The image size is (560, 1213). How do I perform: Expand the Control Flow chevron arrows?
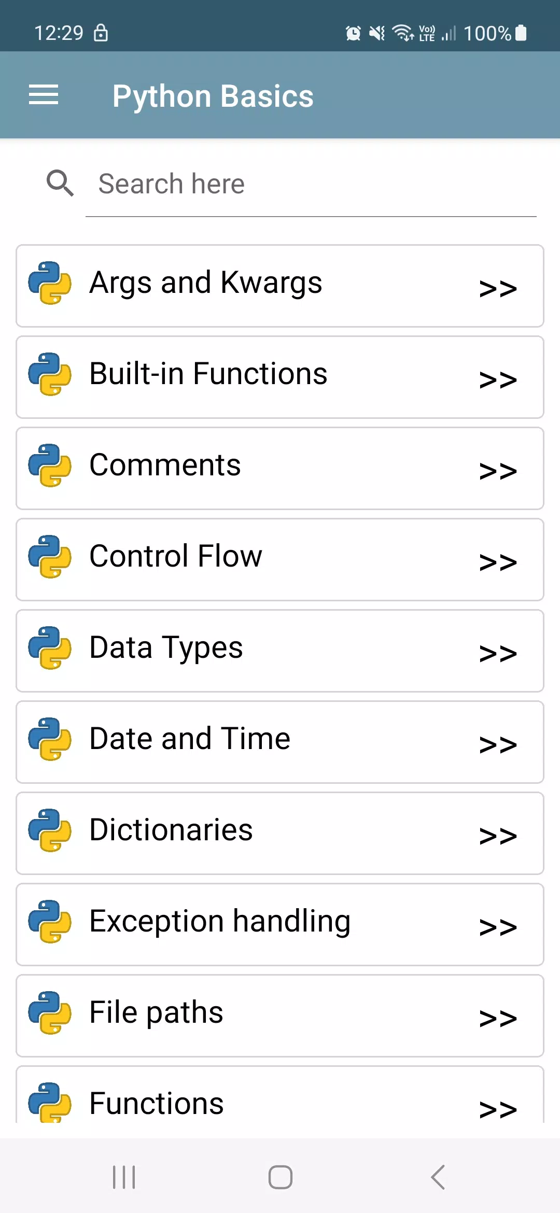(498, 562)
